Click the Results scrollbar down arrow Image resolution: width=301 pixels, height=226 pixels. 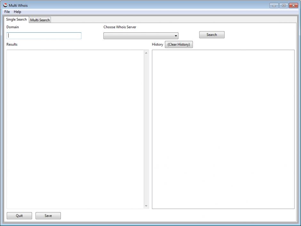[x=146, y=206]
